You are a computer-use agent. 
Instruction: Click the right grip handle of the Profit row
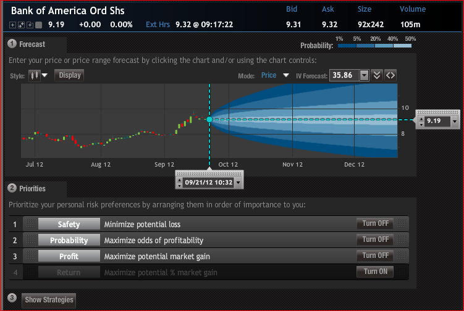(401, 255)
